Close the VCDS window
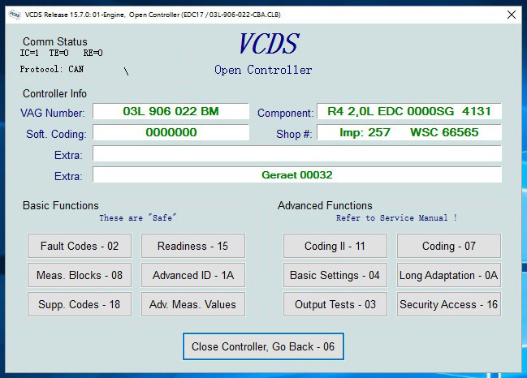The height and width of the screenshot is (378, 527). [x=512, y=15]
